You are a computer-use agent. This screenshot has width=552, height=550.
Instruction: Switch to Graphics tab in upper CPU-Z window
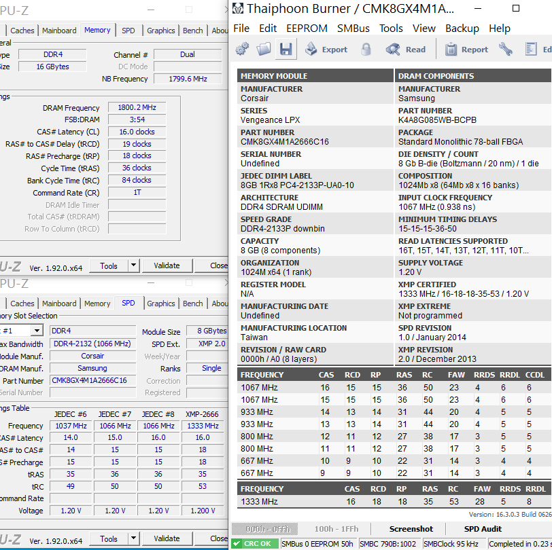pyautogui.click(x=161, y=31)
